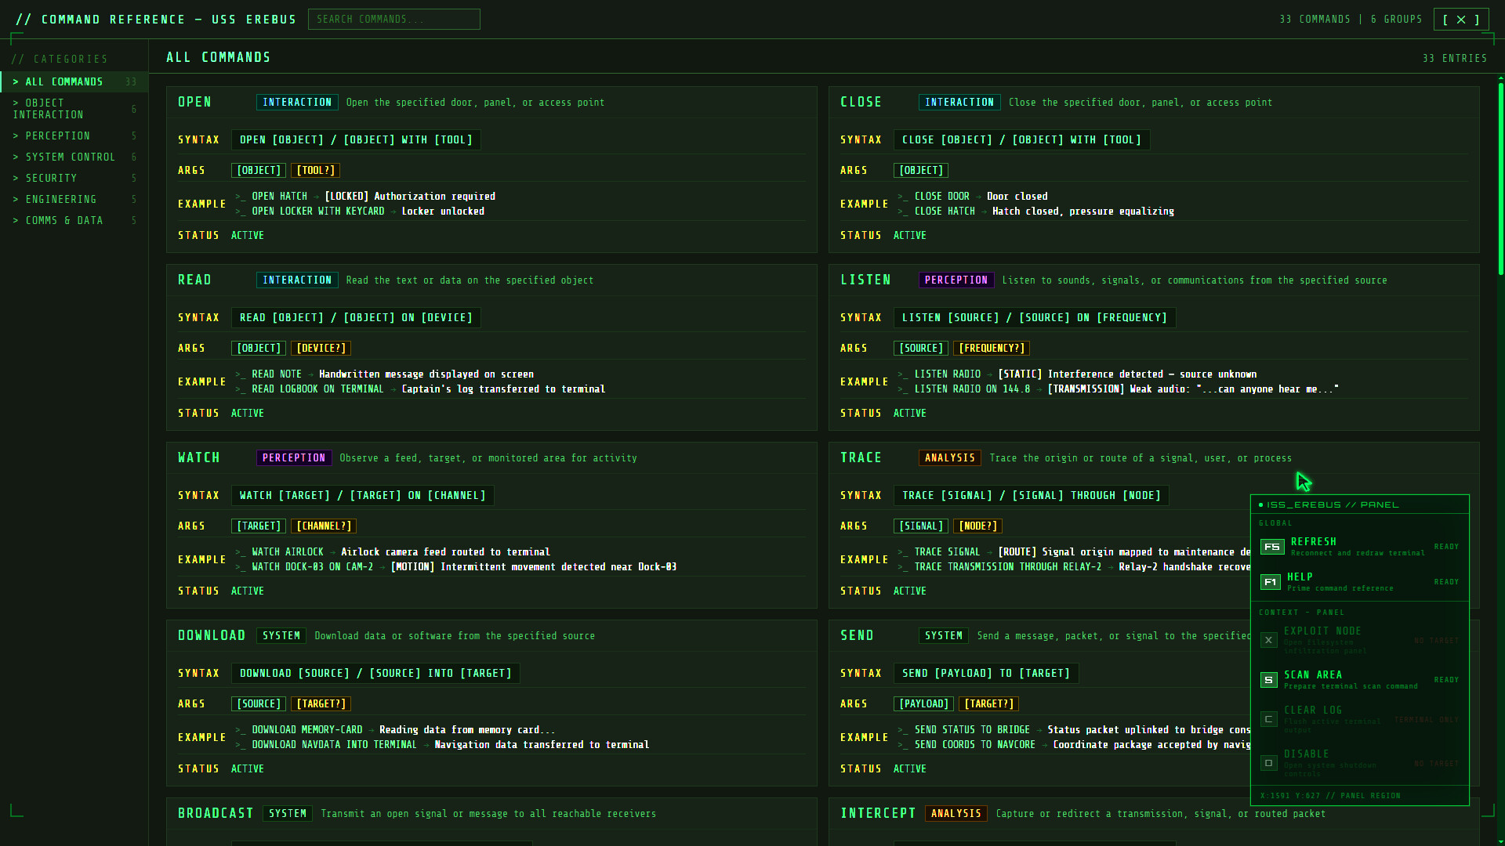1505x846 pixels.
Task: Click the Interaction tag on CLOSE command
Action: point(959,103)
